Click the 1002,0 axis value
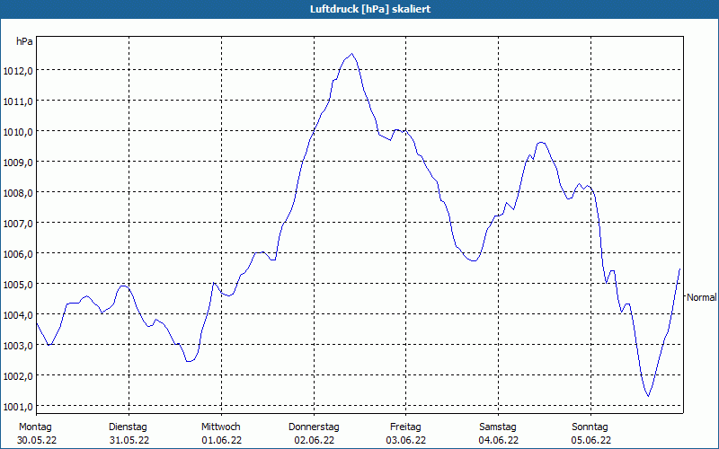Viewport: 719px width, 449px height. 18,376
